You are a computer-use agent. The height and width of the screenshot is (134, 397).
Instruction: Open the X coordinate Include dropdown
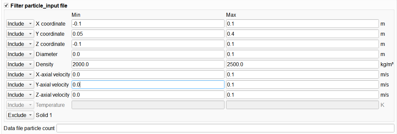point(20,24)
